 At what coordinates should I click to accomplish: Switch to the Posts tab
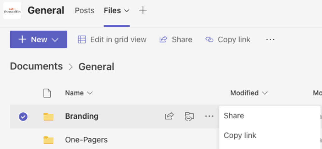85,10
